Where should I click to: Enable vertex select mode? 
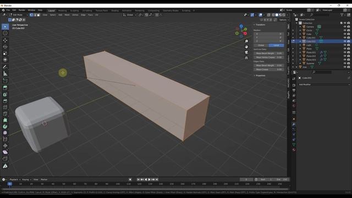click(x=31, y=15)
